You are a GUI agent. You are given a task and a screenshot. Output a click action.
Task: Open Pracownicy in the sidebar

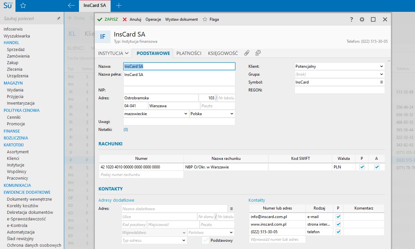[17, 178]
